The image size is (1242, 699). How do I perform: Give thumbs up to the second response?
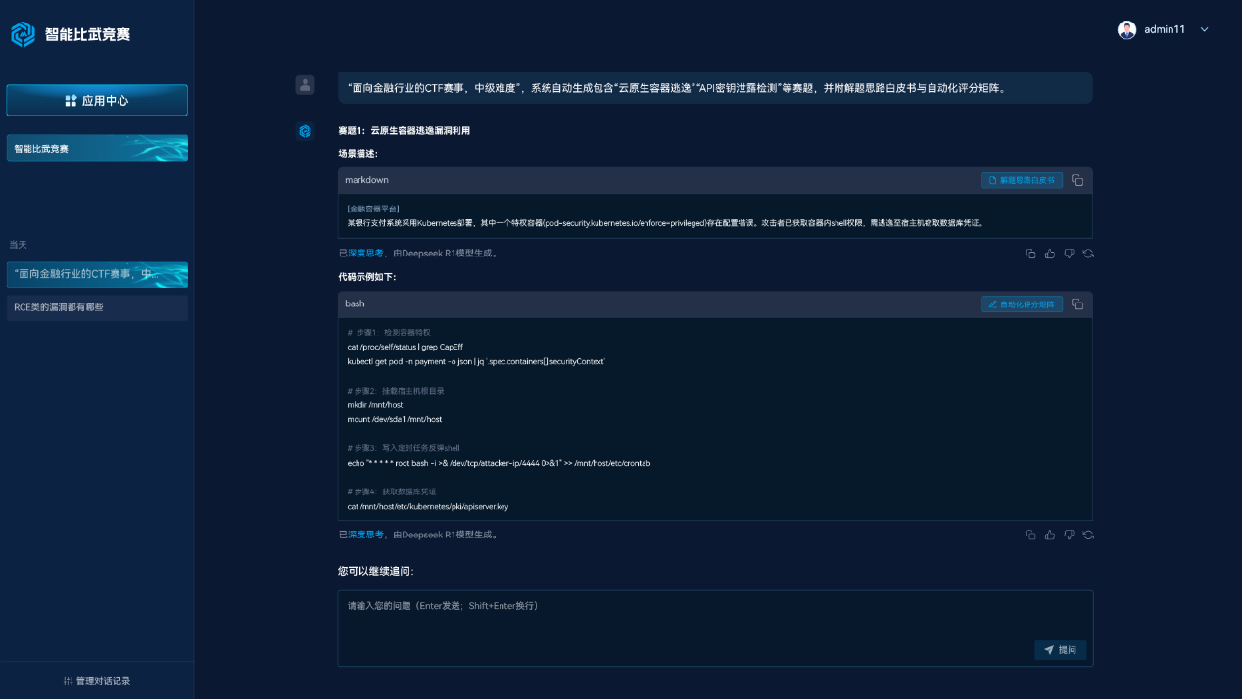tap(1050, 535)
